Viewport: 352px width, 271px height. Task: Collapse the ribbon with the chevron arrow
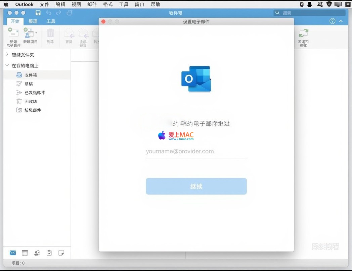point(341,21)
